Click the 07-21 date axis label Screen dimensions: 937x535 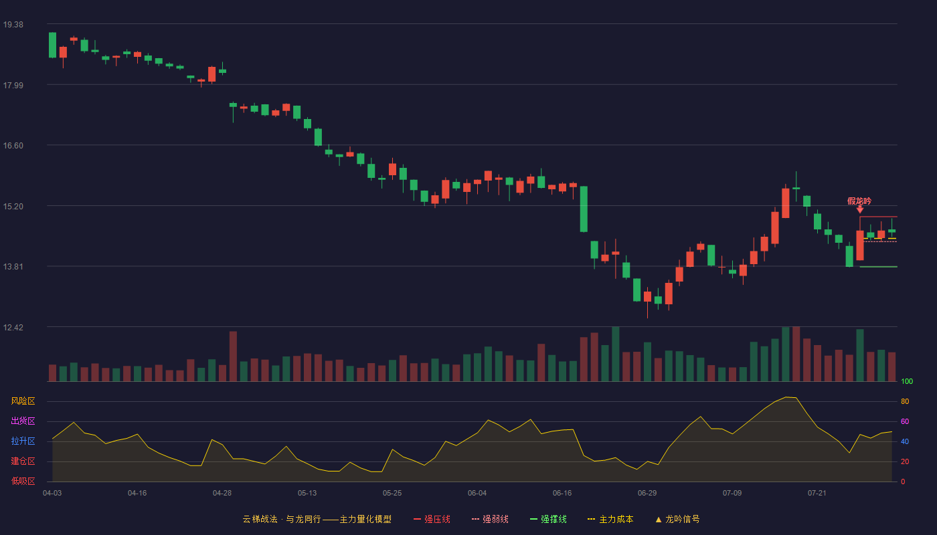click(817, 493)
